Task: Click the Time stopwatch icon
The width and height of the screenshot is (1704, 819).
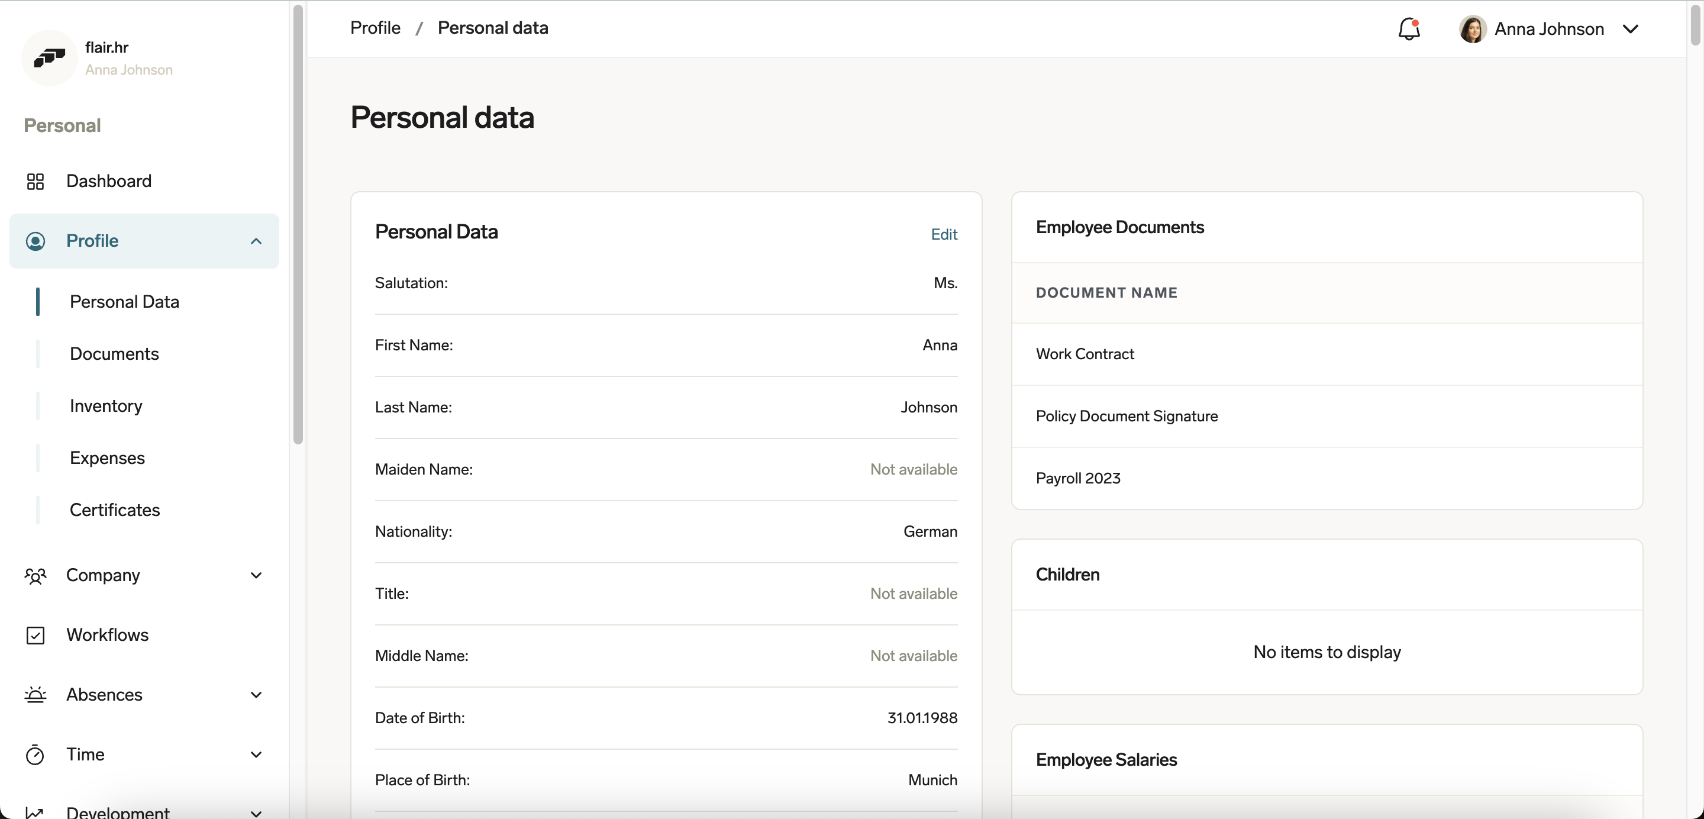Action: 35,755
